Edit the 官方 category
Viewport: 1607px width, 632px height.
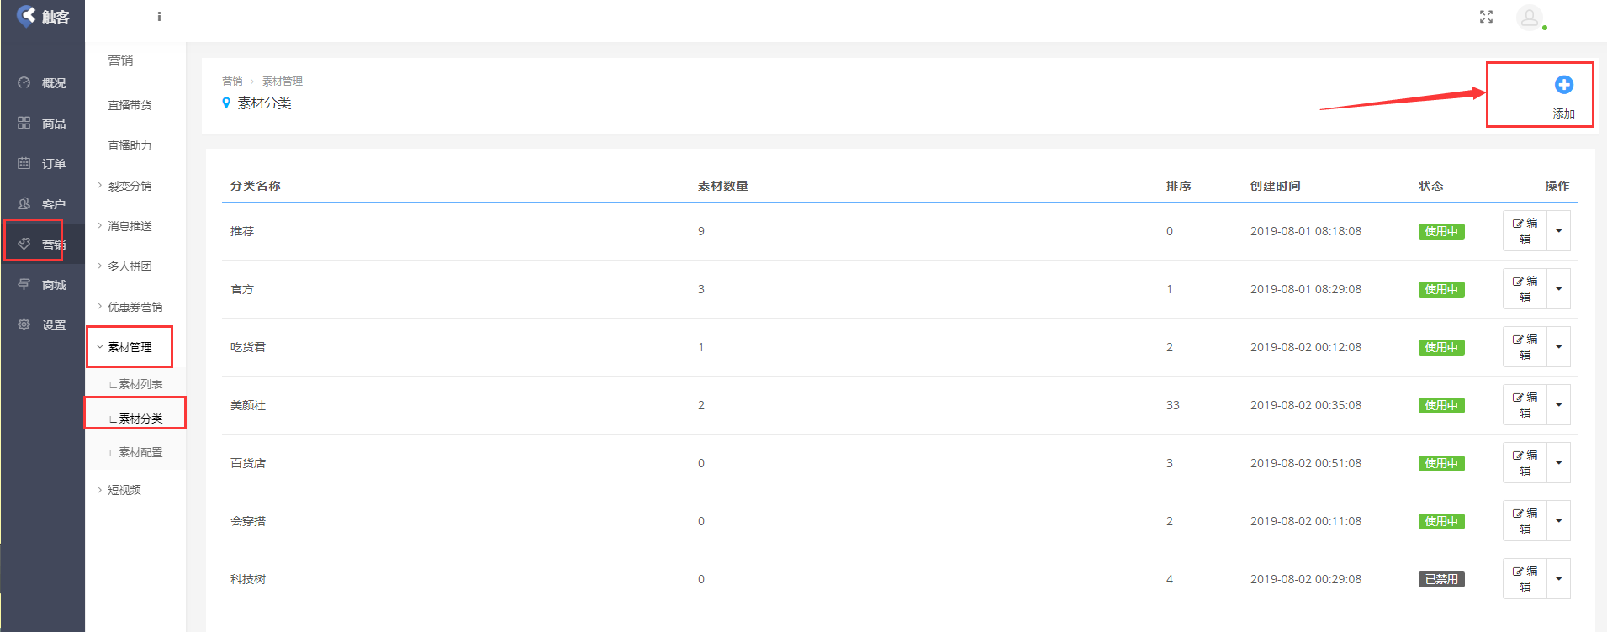[1525, 288]
